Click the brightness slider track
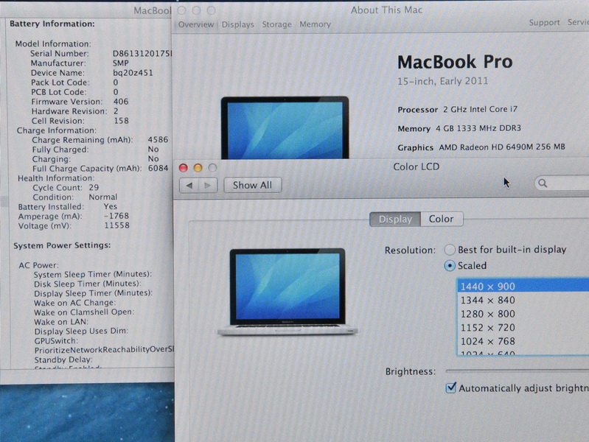 (x=517, y=371)
